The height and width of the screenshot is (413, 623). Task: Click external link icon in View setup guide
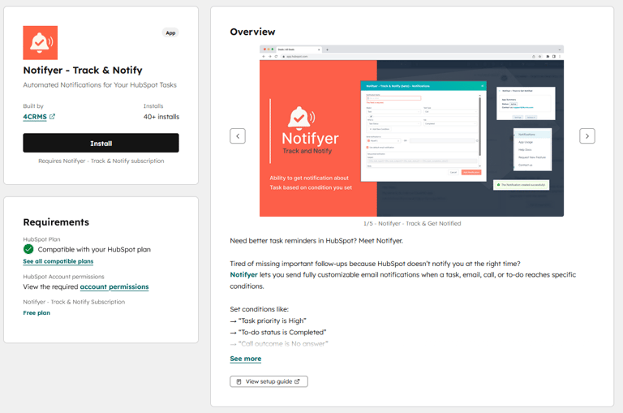pyautogui.click(x=297, y=381)
